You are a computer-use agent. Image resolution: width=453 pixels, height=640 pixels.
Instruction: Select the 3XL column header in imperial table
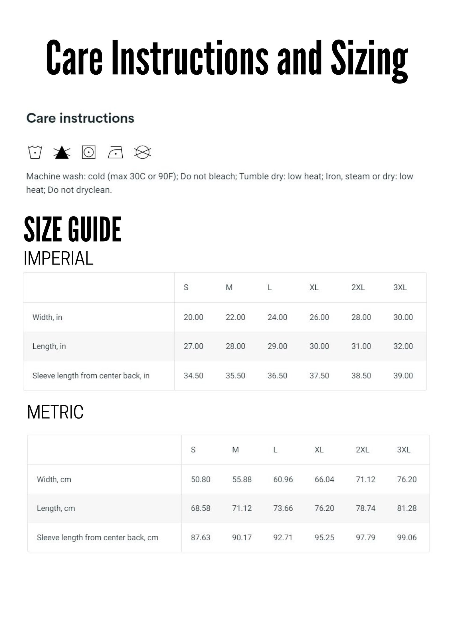[x=400, y=287]
